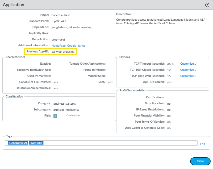This screenshot has height=169, width=213.
Task: Open the Yahoo! search link
Action: pyautogui.click(x=82, y=46)
